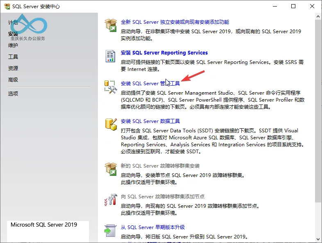Viewport: 322px width, 243px height.
Task: Click the failover cluster installation box icon
Action: click(111, 169)
